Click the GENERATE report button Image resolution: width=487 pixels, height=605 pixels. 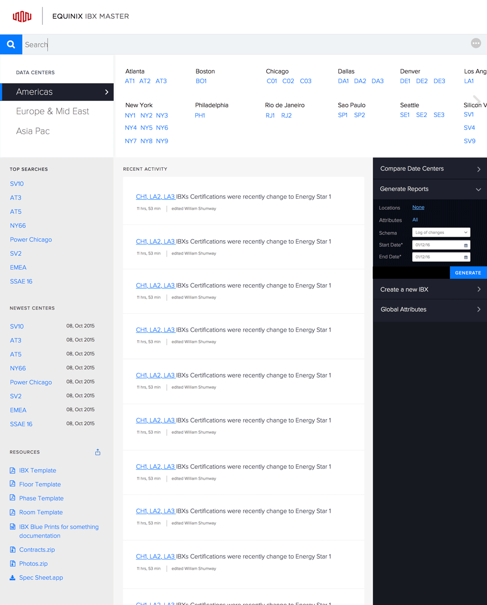[x=468, y=272]
